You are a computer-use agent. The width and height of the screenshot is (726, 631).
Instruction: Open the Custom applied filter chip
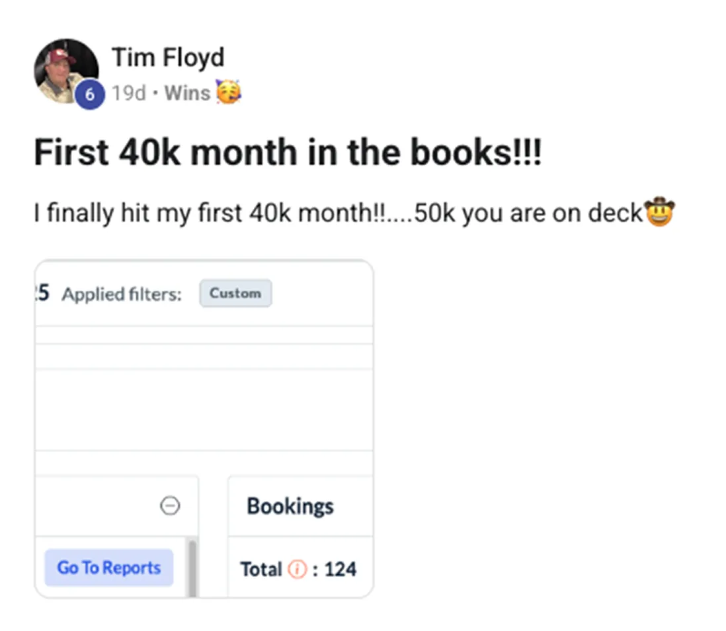235,293
